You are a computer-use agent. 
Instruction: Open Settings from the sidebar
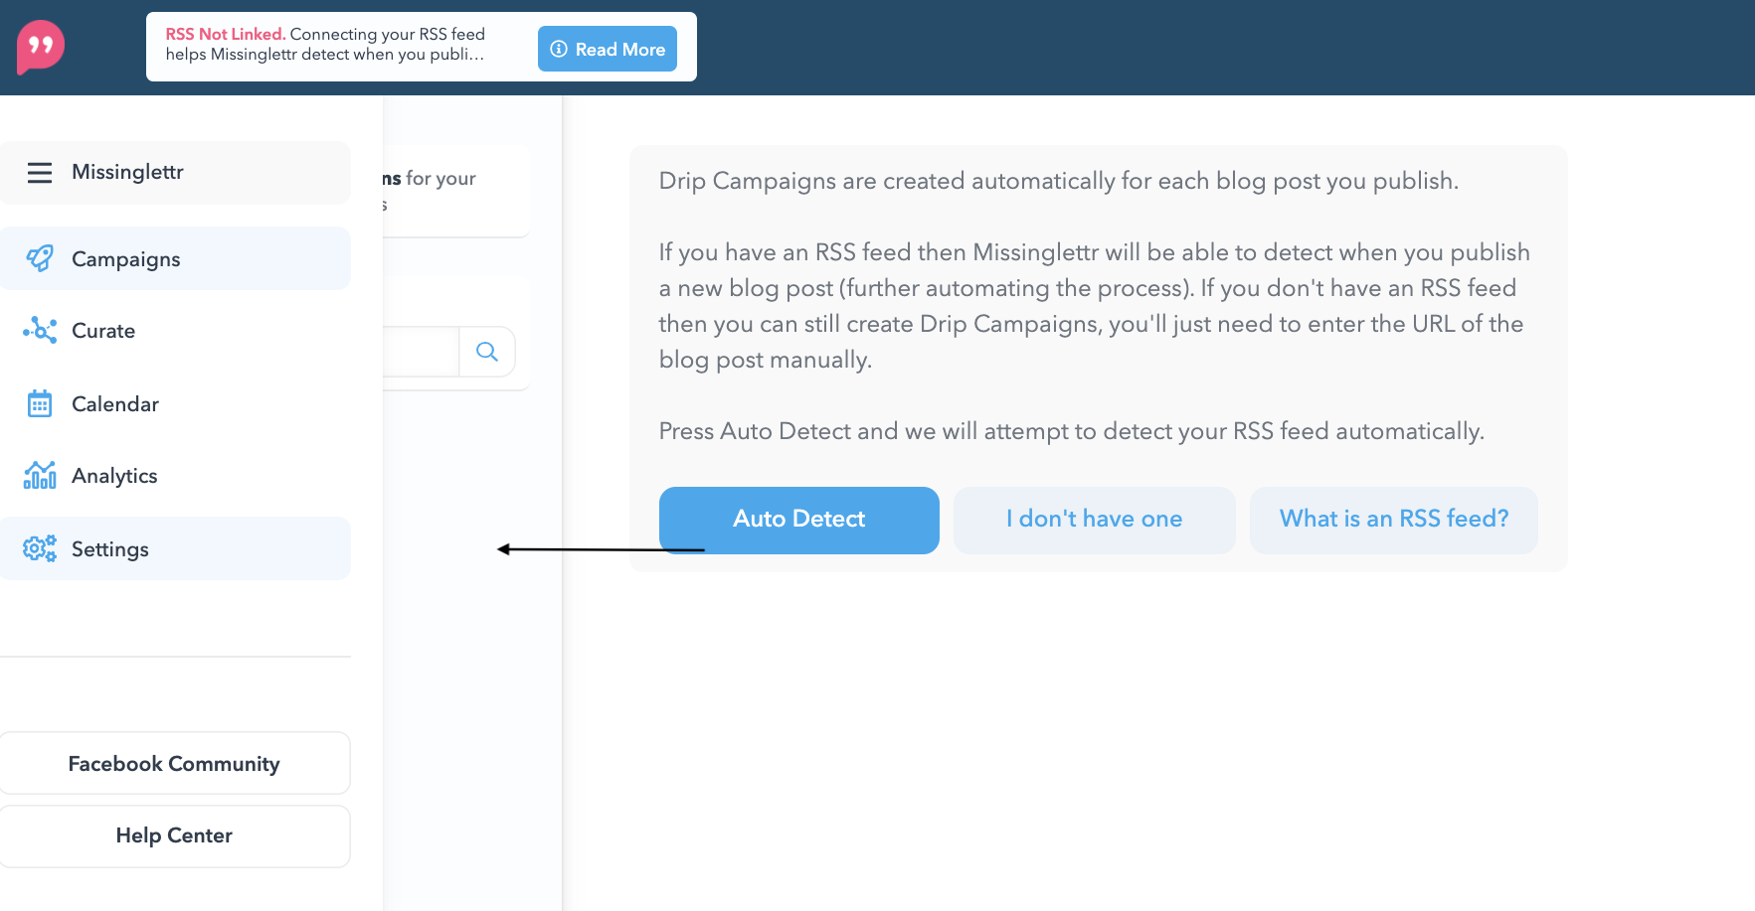click(x=175, y=548)
